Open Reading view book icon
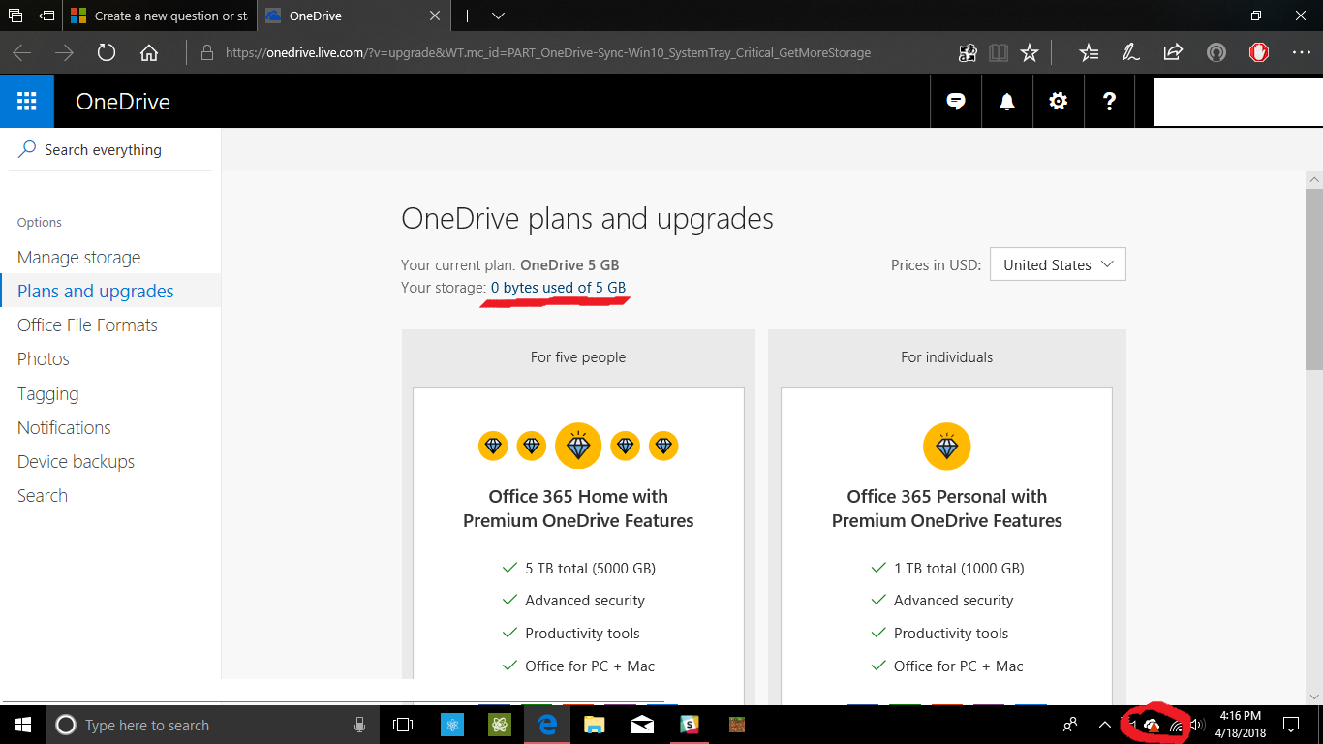This screenshot has width=1323, height=744. coord(999,53)
